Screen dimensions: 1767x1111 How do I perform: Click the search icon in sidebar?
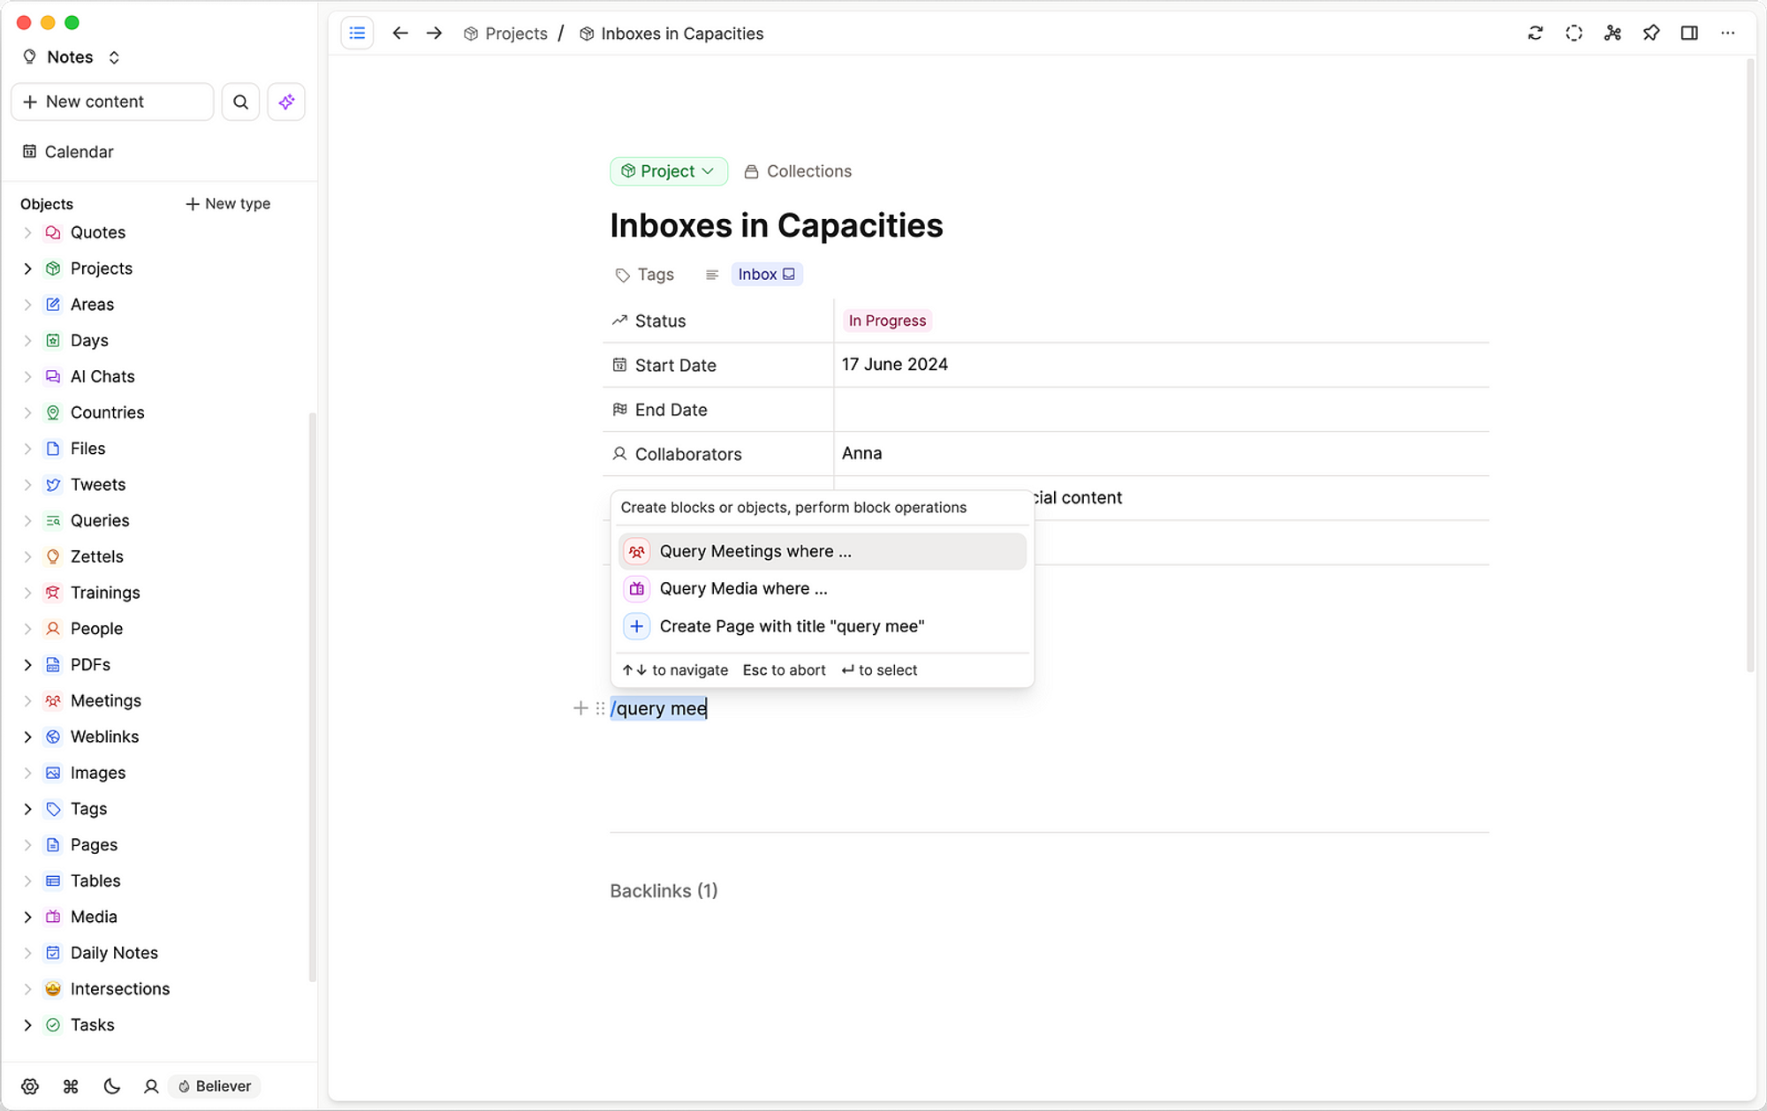coord(242,101)
